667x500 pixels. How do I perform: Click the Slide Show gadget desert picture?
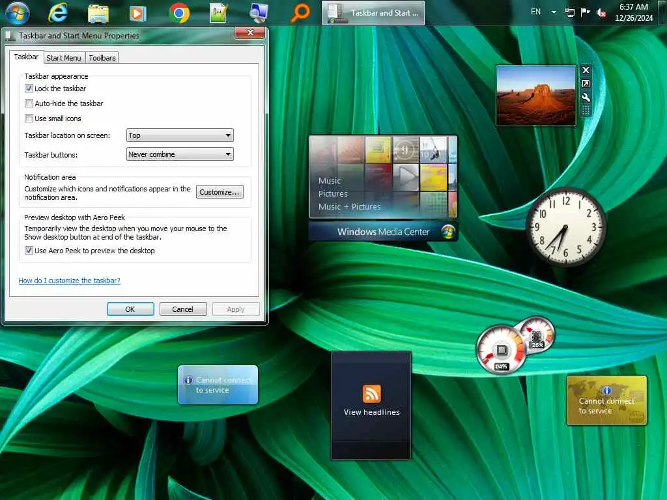[x=535, y=95]
